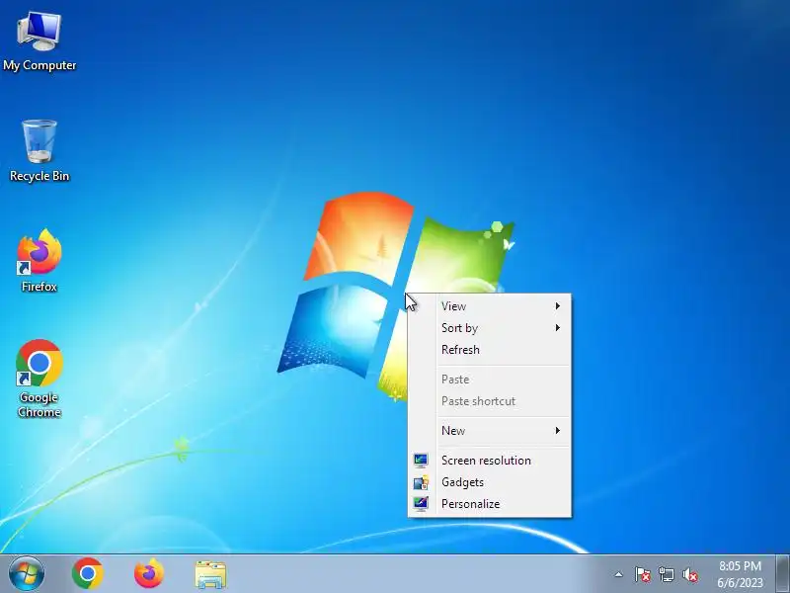Click the arrow beside New
This screenshot has height=593, width=790.
click(x=558, y=431)
